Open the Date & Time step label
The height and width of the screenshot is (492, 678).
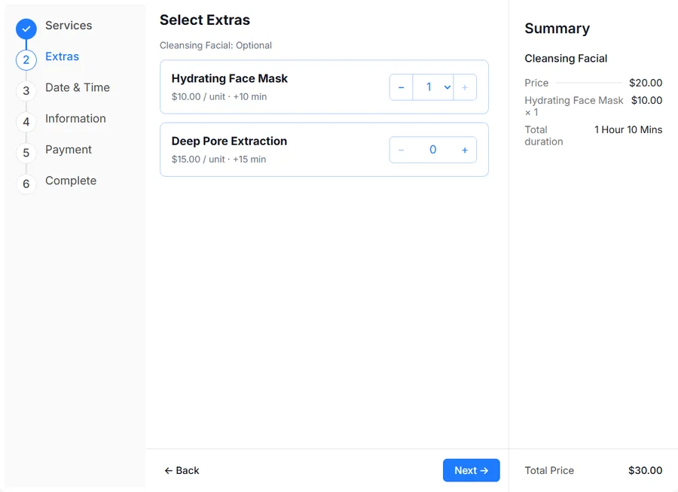click(78, 88)
